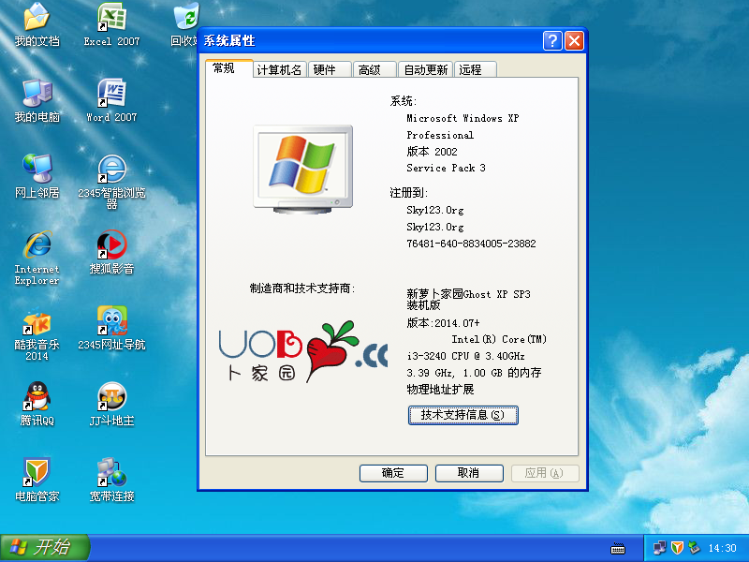
Task: Click the safely remove hardware tray icon
Action: [x=694, y=548]
